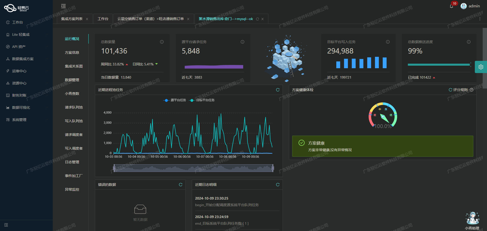
Task: Toggle the 源平台任务 legend series
Action: [175, 100]
